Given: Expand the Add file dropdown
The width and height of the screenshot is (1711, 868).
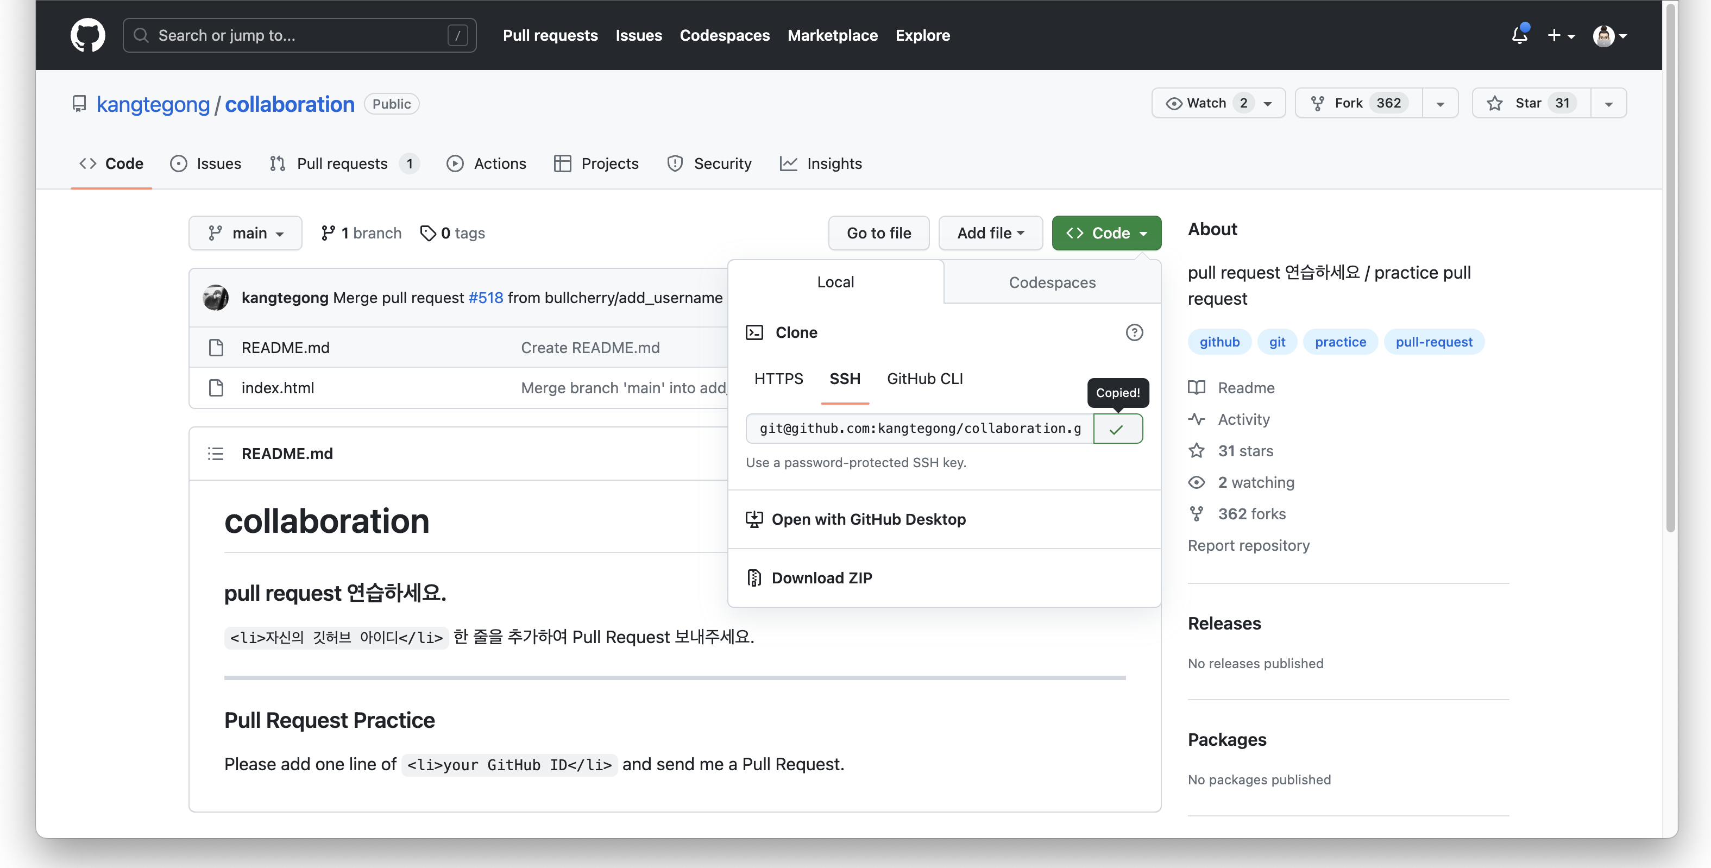Looking at the screenshot, I should click(x=990, y=233).
